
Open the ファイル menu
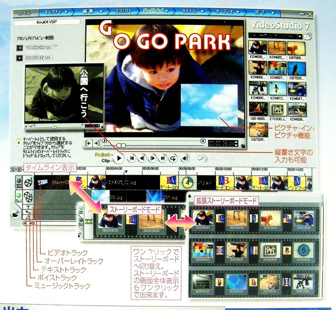tap(24, 13)
